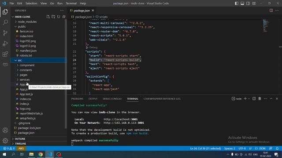Open the AWS Toolkit view in activity bar

pos(5,65)
